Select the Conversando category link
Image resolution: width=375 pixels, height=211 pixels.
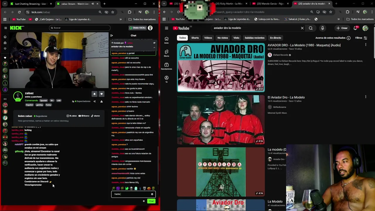coord(31,101)
